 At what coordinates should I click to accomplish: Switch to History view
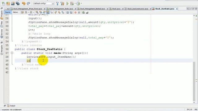click(x=15, y=12)
